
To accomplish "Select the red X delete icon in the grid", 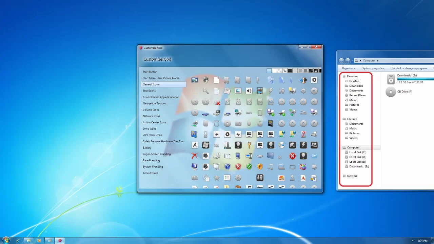I will click(x=195, y=156).
